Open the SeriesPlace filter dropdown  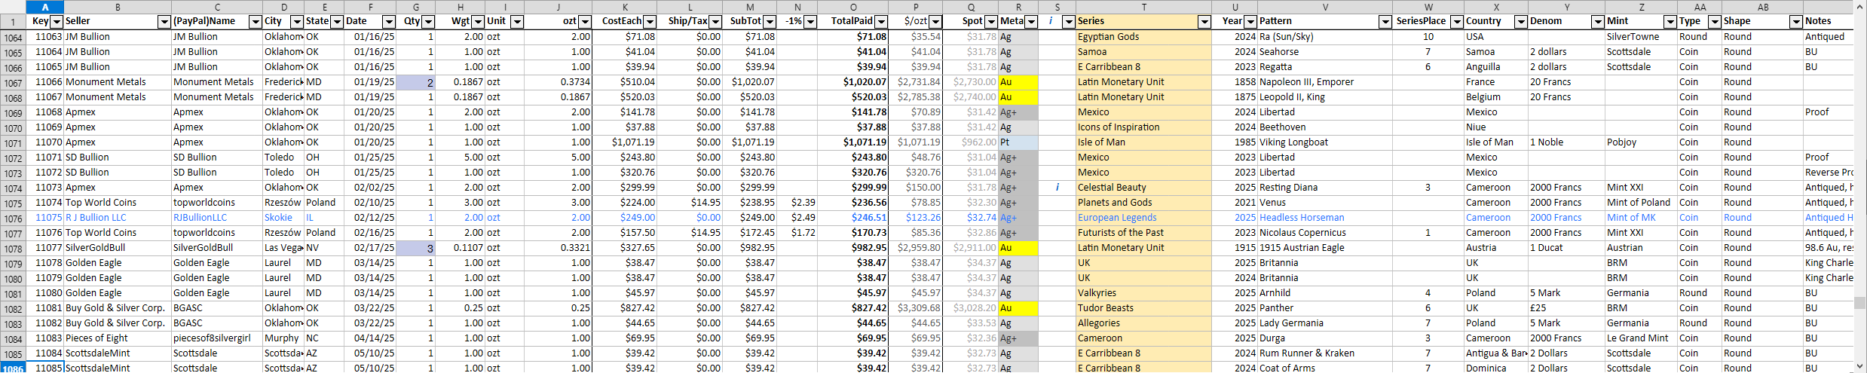pyautogui.click(x=1457, y=22)
